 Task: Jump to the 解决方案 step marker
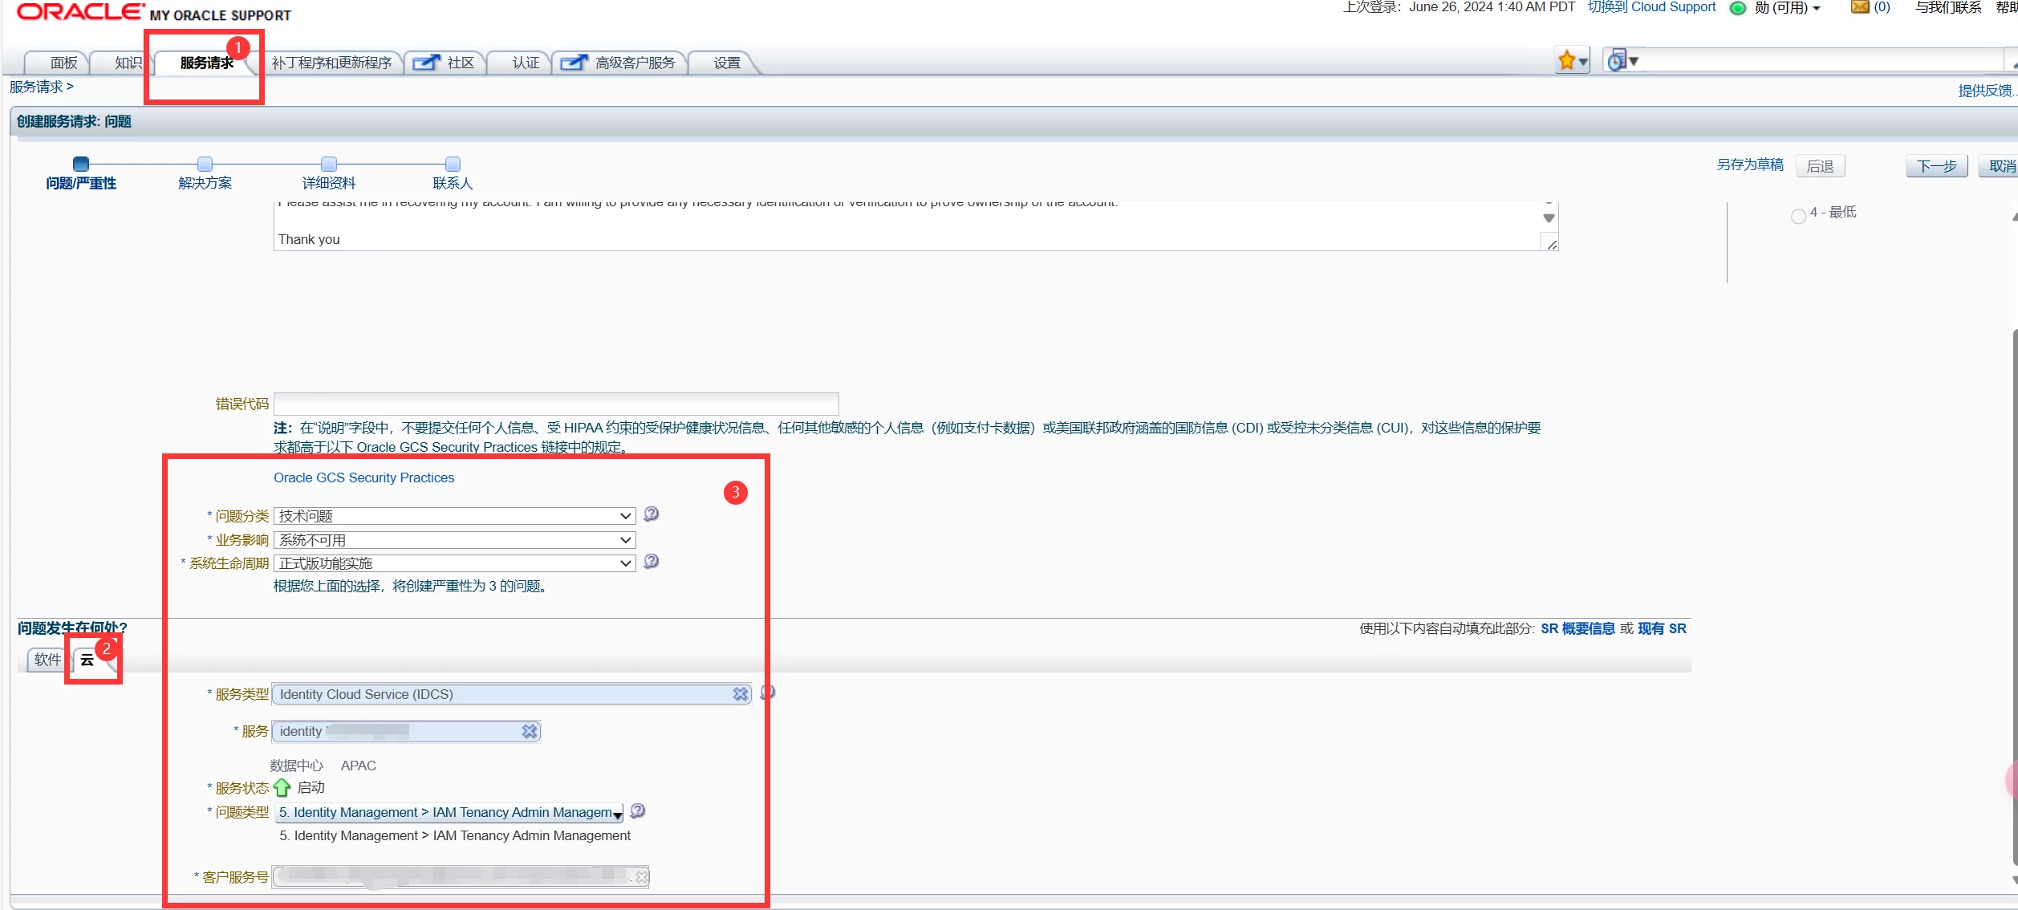pyautogui.click(x=205, y=165)
